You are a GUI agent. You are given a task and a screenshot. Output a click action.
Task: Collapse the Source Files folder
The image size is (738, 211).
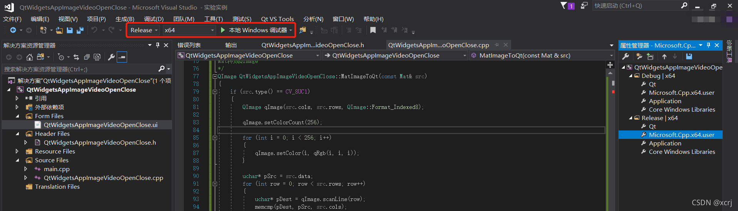[17, 160]
